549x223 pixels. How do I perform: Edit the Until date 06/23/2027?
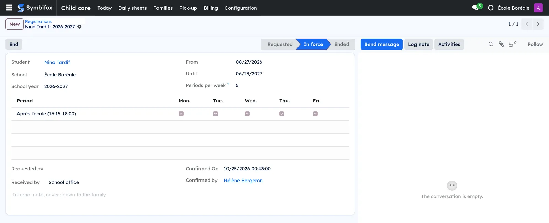[x=249, y=74]
